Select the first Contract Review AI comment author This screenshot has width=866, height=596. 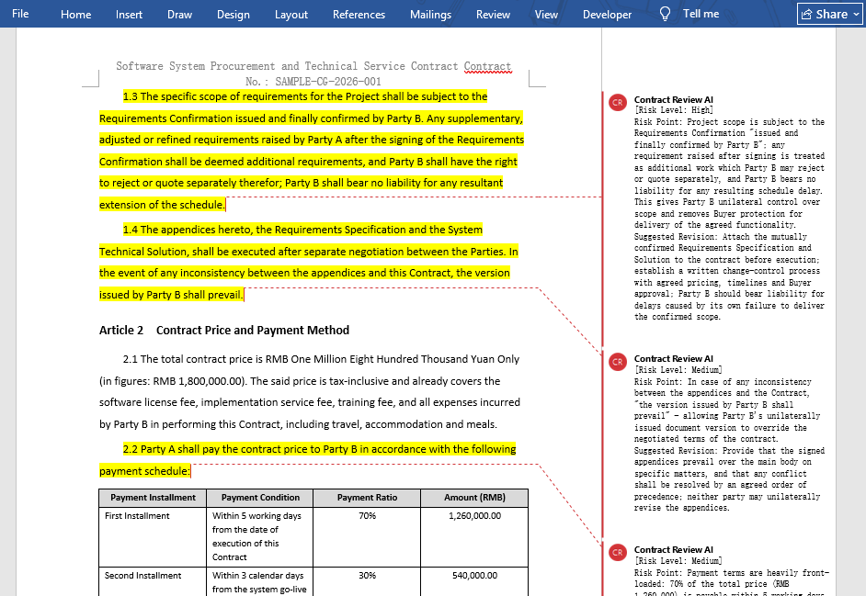coord(673,100)
